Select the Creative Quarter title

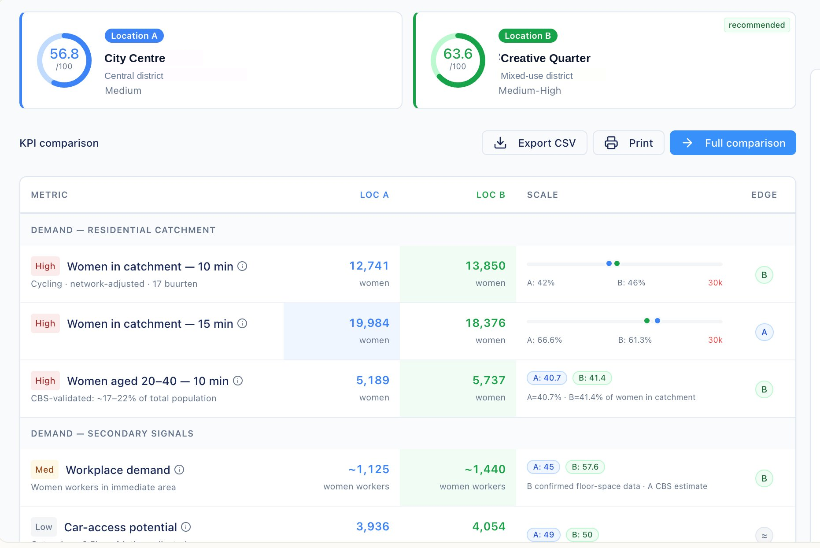pyautogui.click(x=545, y=58)
